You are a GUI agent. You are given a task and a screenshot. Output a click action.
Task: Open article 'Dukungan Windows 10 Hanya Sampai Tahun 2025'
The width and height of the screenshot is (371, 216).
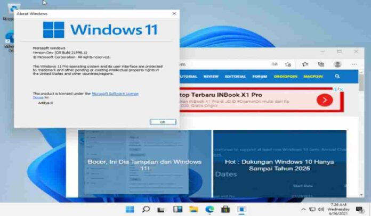(279, 165)
